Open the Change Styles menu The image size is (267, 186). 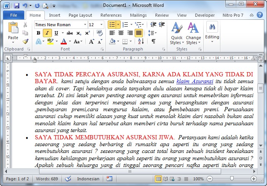point(193,33)
